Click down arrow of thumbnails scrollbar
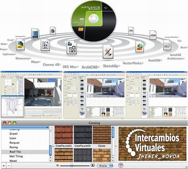Image resolution: width=188 pixels, height=169 pixels. pyautogui.click(x=113, y=161)
